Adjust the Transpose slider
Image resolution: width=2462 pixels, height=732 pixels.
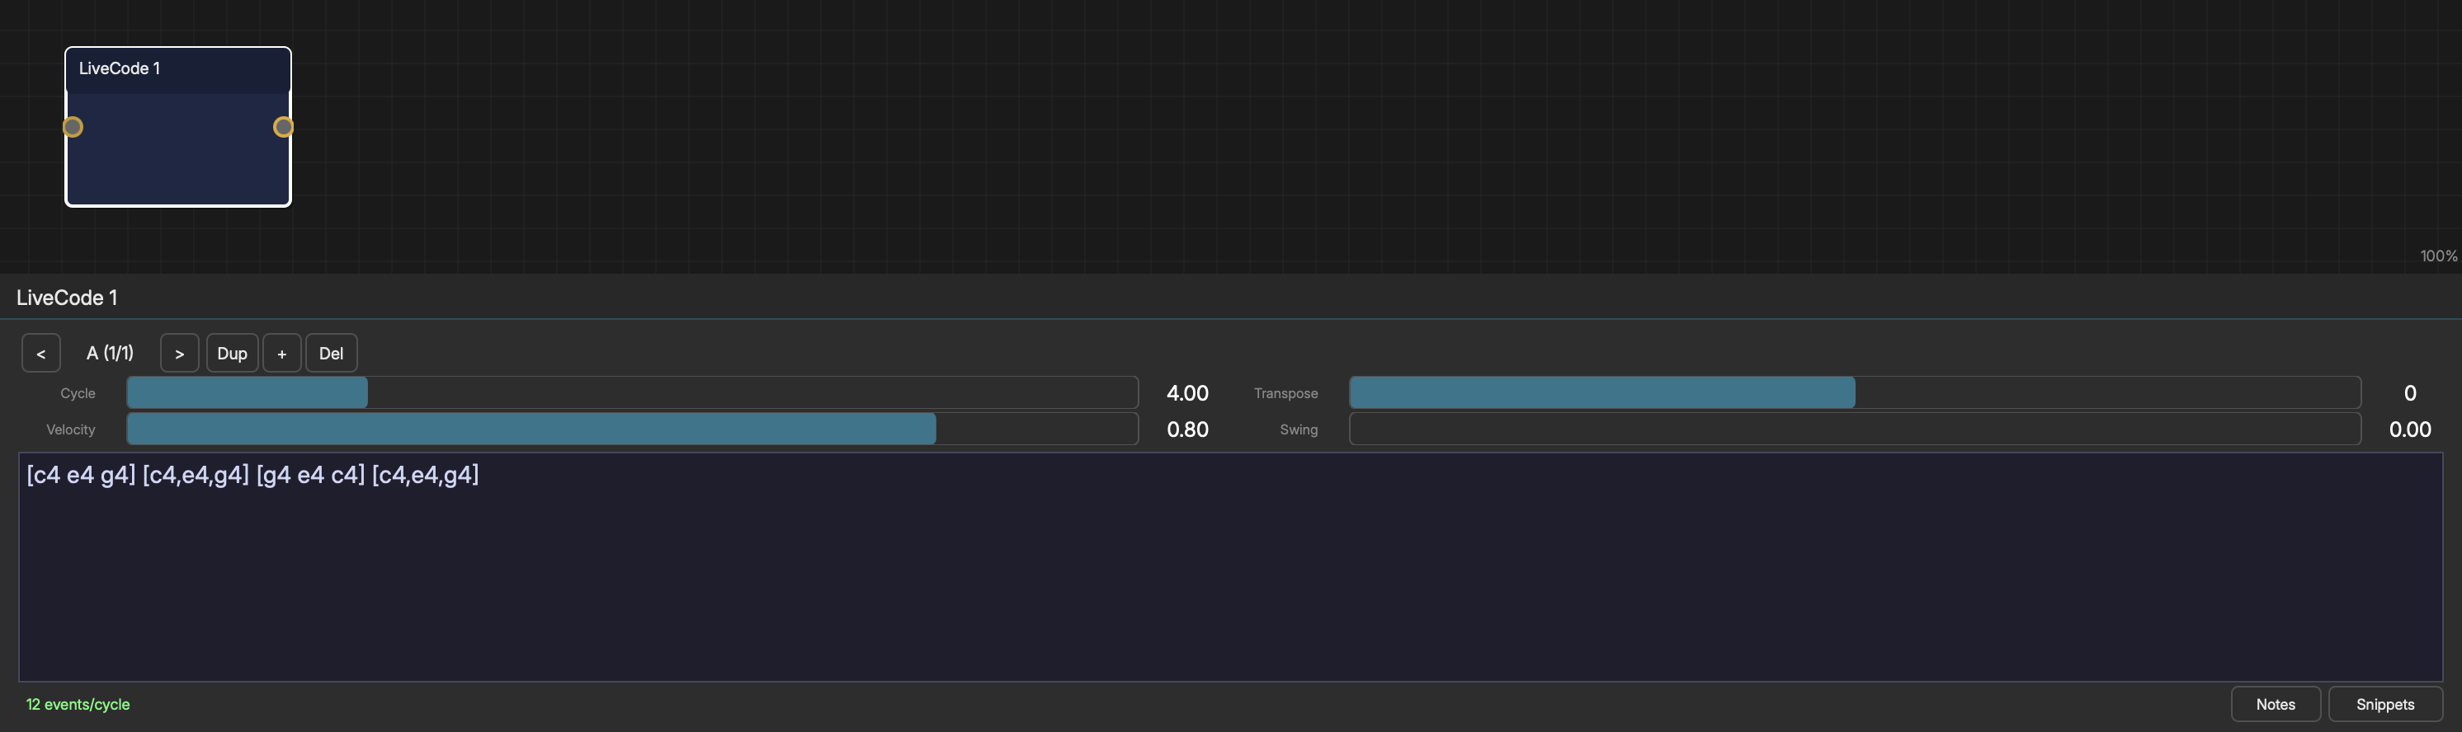[1854, 392]
